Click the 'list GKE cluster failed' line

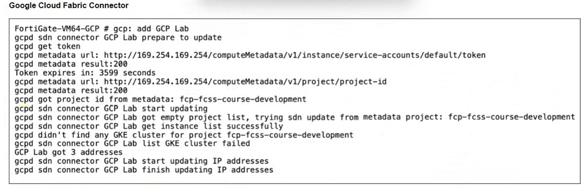(x=133, y=143)
